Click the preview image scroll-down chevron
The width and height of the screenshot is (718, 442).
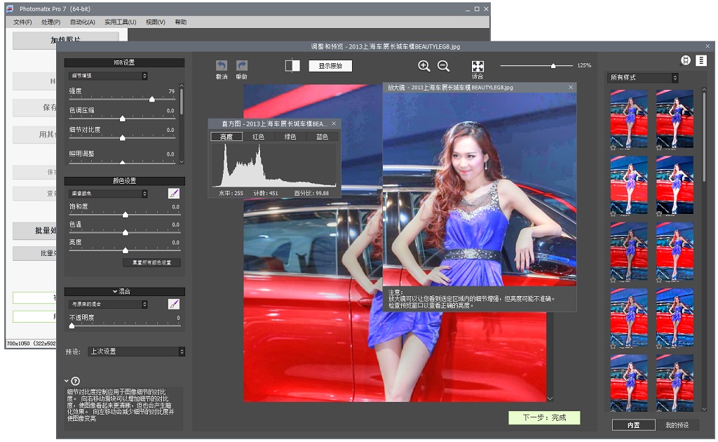(x=550, y=399)
